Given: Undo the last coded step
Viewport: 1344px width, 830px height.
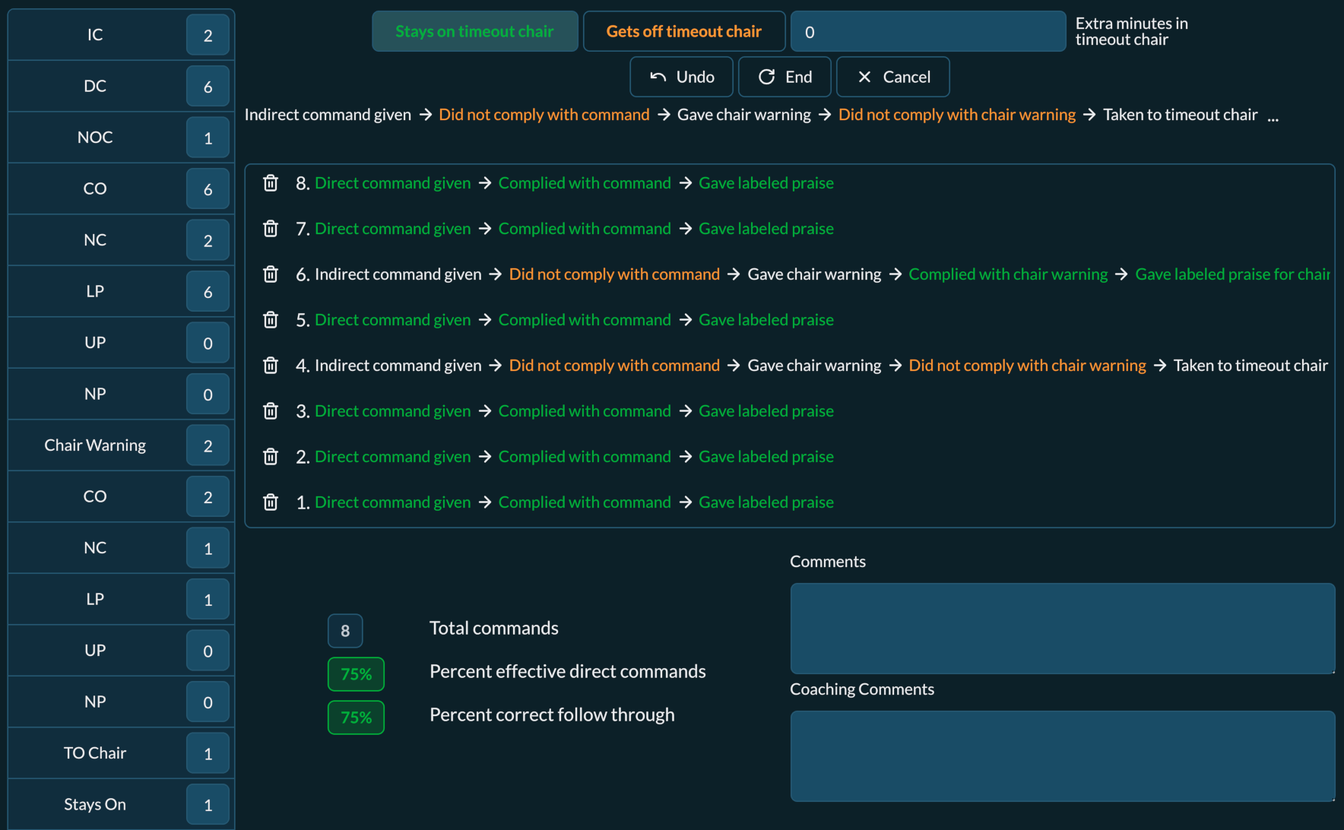Looking at the screenshot, I should tap(682, 77).
